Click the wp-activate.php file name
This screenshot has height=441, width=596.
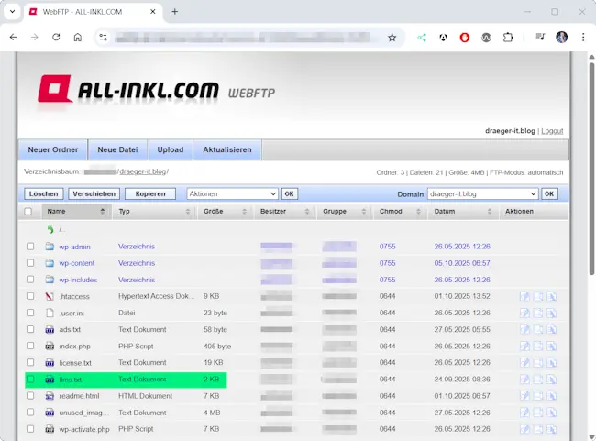coord(84,429)
